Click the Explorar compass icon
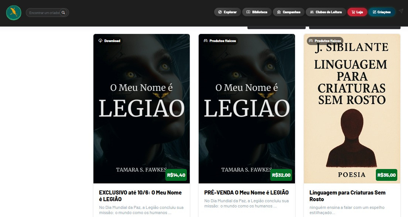Viewport: 408px width, 217px height. (x=220, y=12)
